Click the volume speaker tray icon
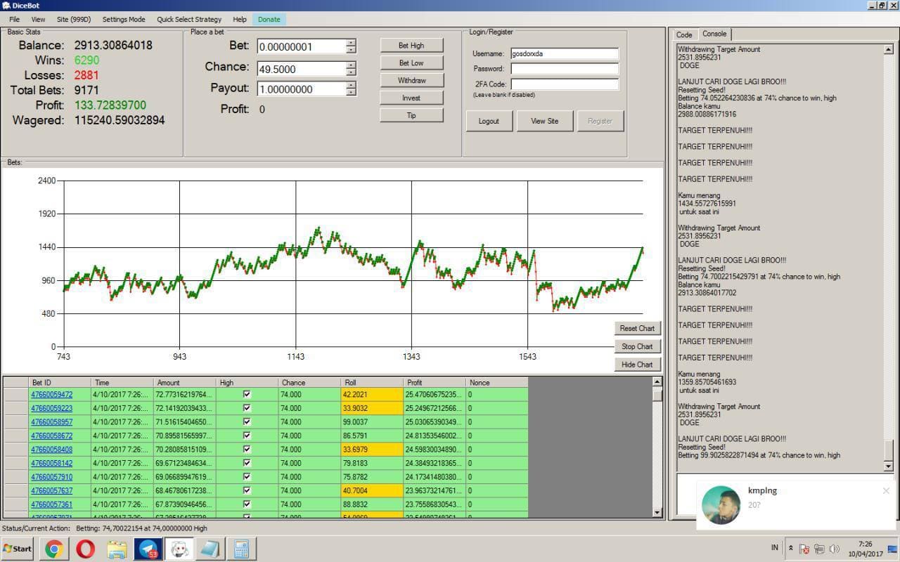The height and width of the screenshot is (562, 900). coord(834,549)
